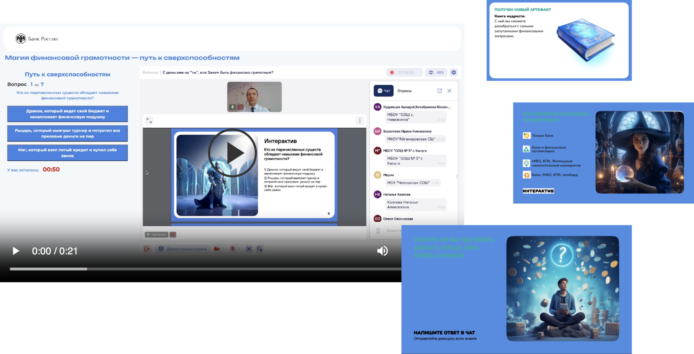The height and width of the screenshot is (354, 694).
Task: Click the screen capture frame icon
Action: pyautogui.click(x=249, y=249)
